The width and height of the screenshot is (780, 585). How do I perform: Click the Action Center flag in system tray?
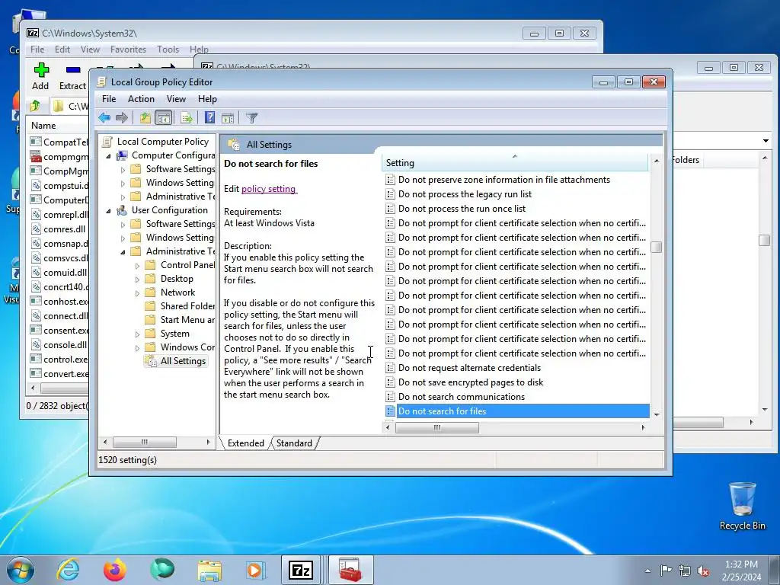pos(666,571)
